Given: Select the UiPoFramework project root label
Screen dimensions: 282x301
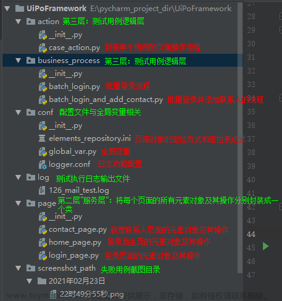Looking at the screenshot, I should click(57, 9).
